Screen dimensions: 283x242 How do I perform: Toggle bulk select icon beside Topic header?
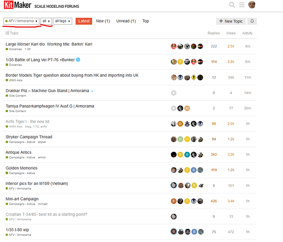tap(7, 33)
